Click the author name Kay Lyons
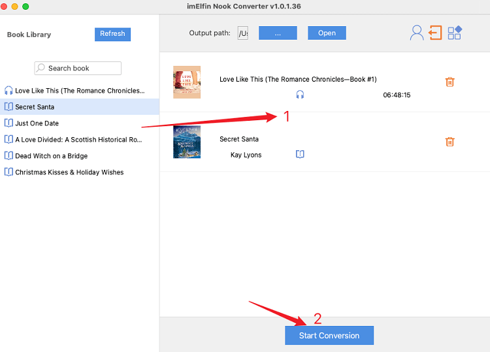Image resolution: width=490 pixels, height=352 pixels. pyautogui.click(x=246, y=155)
